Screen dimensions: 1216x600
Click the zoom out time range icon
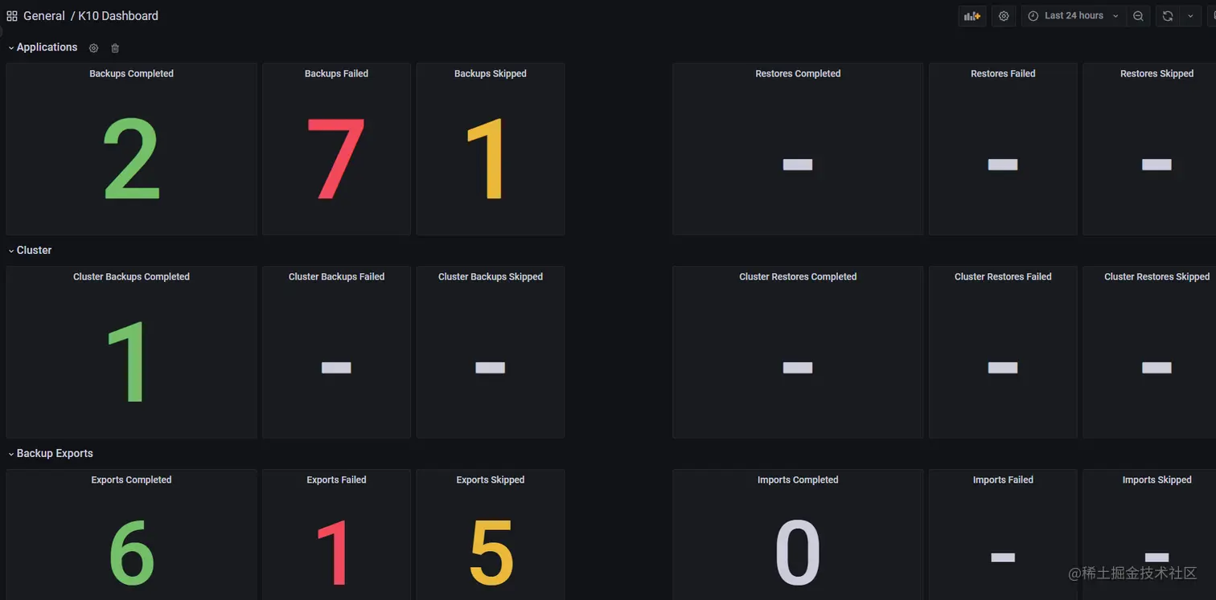[x=1138, y=16]
